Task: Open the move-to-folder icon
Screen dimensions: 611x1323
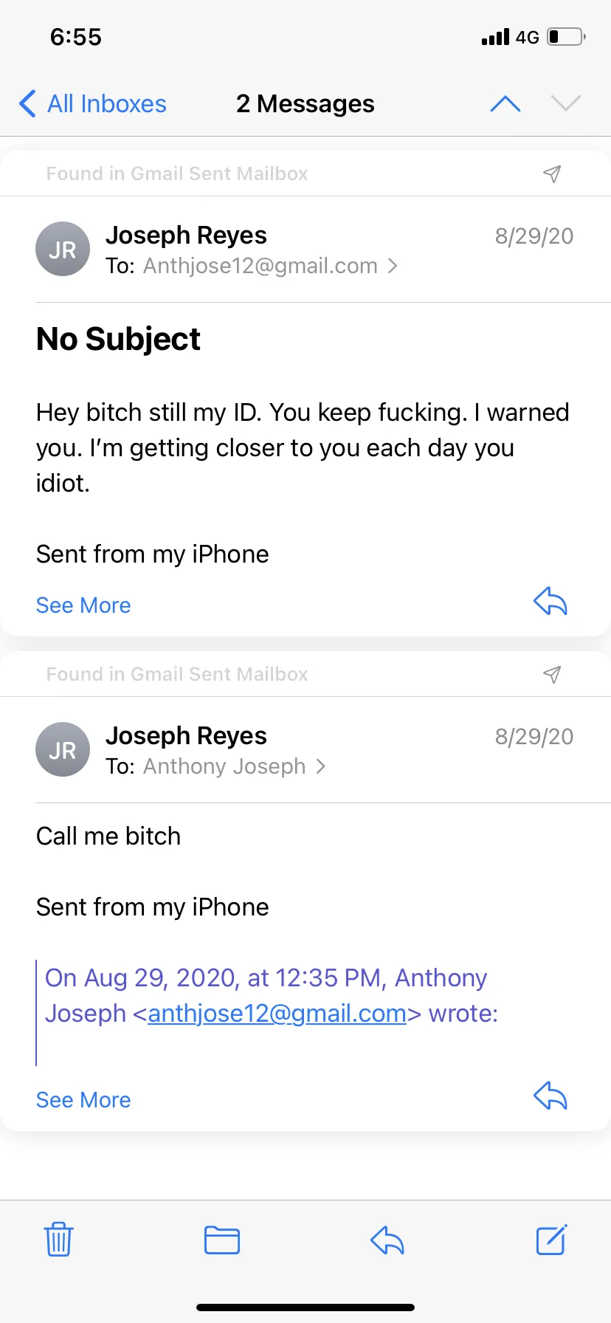Action: pos(222,1240)
